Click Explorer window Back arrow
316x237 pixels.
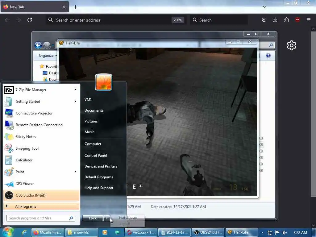pyautogui.click(x=38, y=45)
